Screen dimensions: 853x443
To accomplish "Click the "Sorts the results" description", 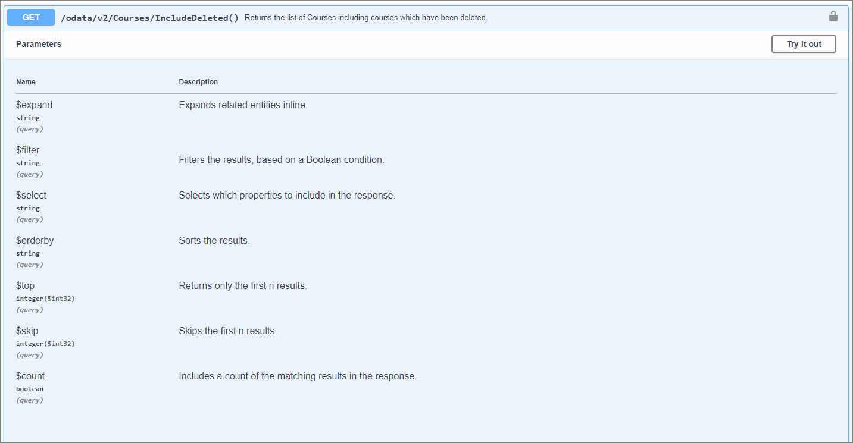I will 214,241.
